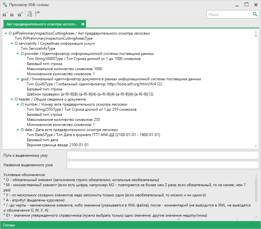Click the tree view scrollbar thumb
The height and width of the screenshot is (229, 261).
[x=256, y=36]
